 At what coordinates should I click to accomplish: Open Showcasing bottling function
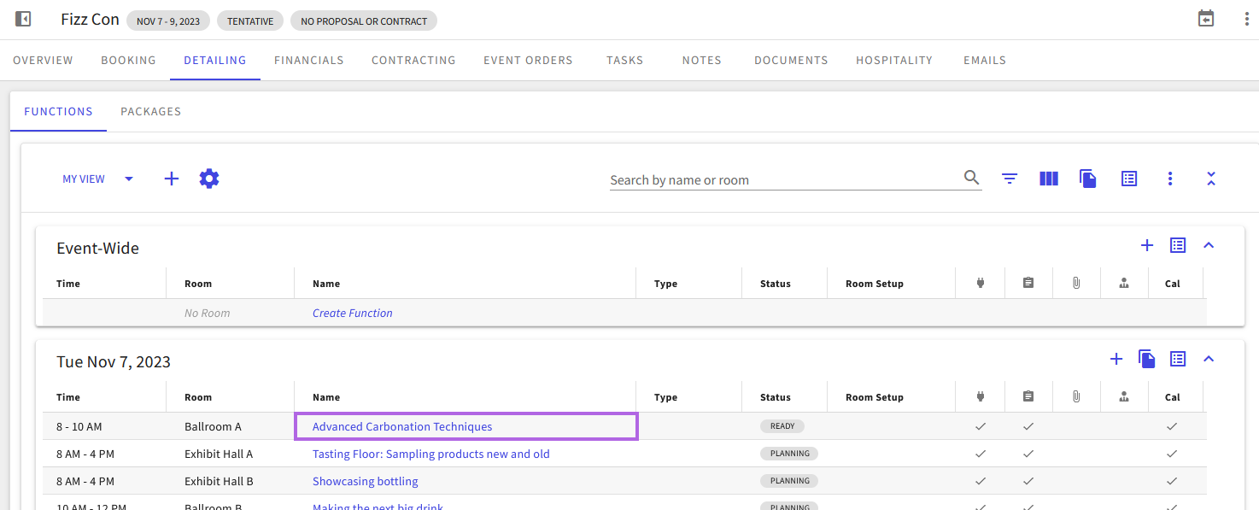pos(366,481)
